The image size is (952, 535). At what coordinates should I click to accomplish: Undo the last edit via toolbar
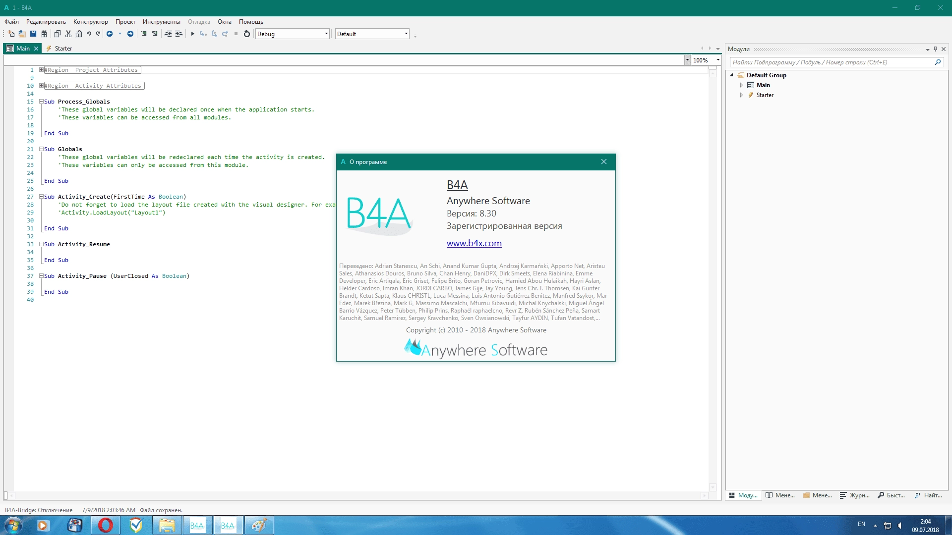[x=89, y=34]
